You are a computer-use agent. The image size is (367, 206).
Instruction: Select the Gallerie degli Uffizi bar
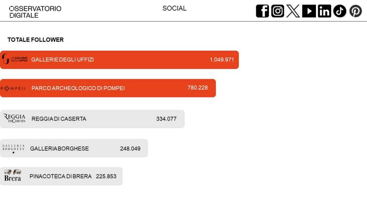(x=119, y=60)
